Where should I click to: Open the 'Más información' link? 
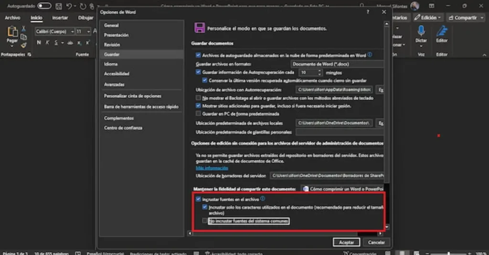point(212,168)
